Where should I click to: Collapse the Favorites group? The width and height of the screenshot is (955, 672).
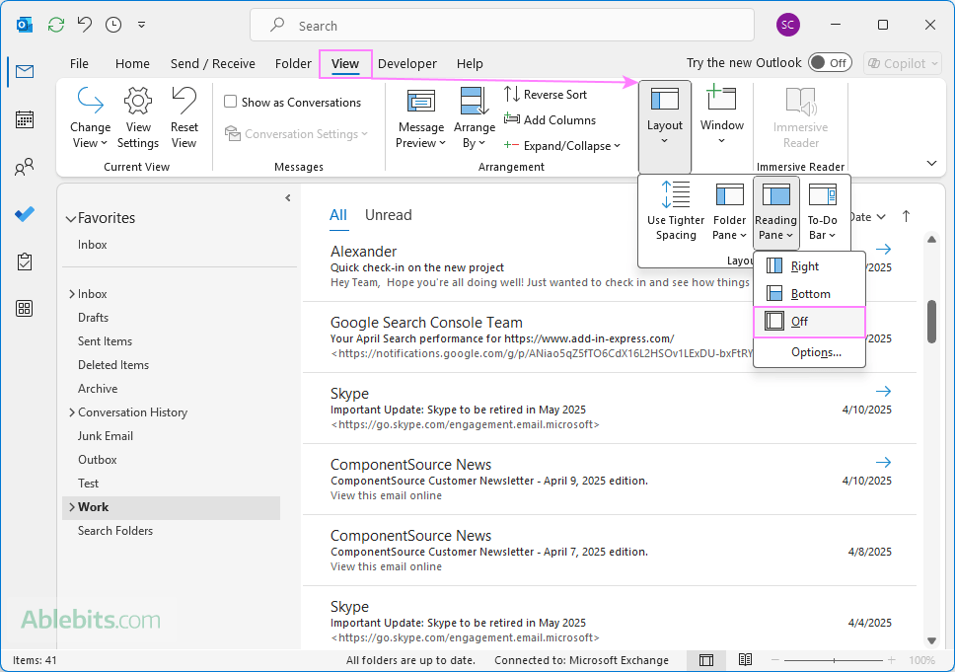71,219
